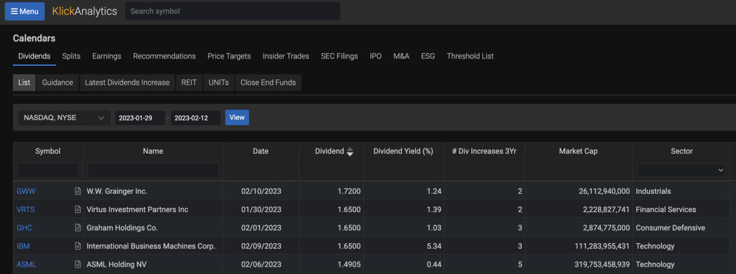Open the document icon beside VRTS
The width and height of the screenshot is (736, 274).
tap(78, 210)
